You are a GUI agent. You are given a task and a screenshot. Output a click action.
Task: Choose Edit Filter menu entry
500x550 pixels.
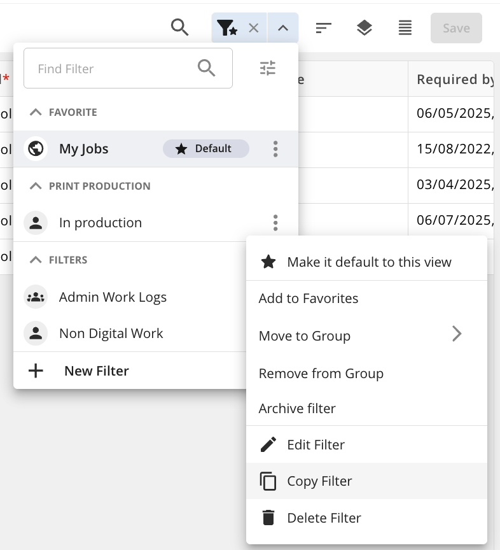pos(366,445)
